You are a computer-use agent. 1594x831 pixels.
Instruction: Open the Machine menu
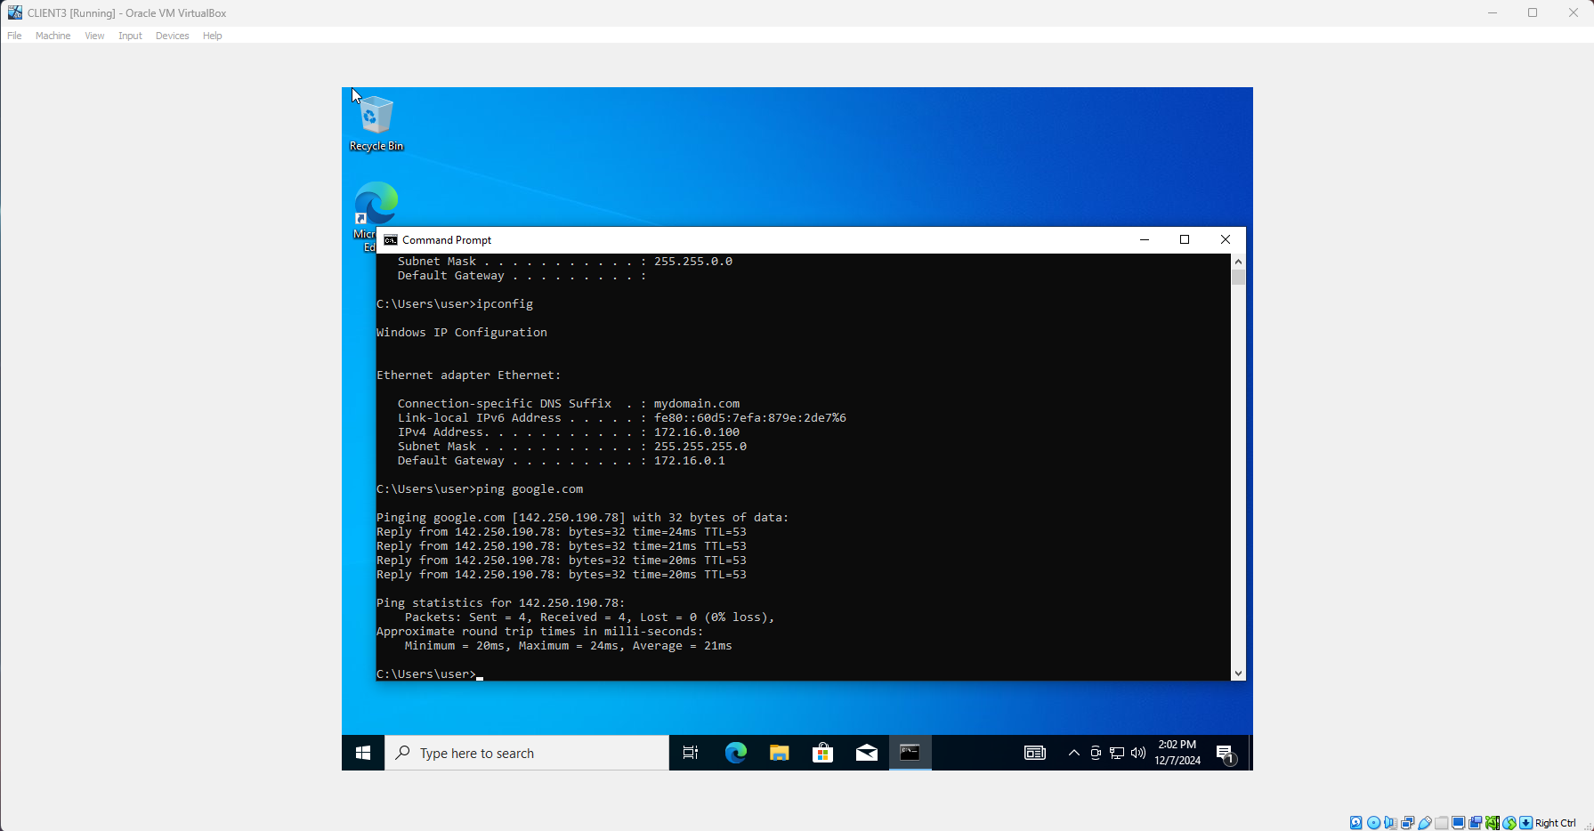(53, 36)
